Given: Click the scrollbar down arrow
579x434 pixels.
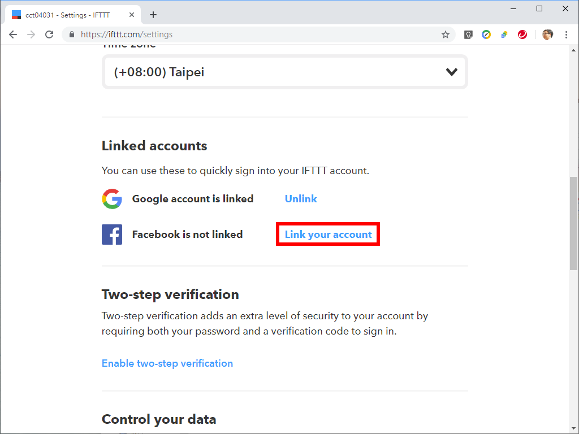Looking at the screenshot, I should pos(573,428).
